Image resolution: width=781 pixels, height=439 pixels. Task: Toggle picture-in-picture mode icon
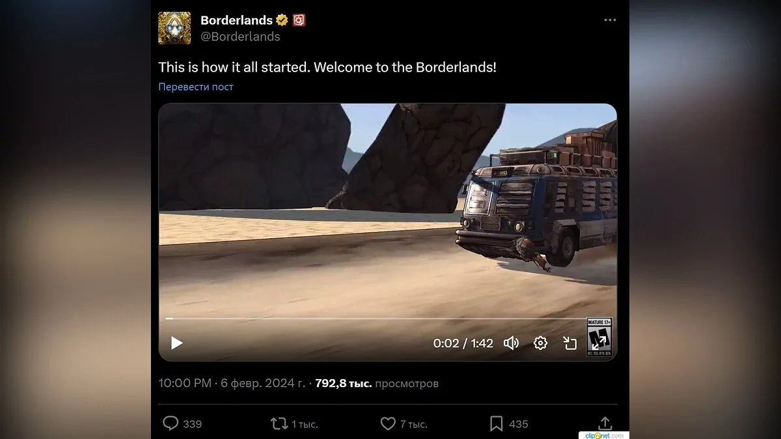(569, 343)
